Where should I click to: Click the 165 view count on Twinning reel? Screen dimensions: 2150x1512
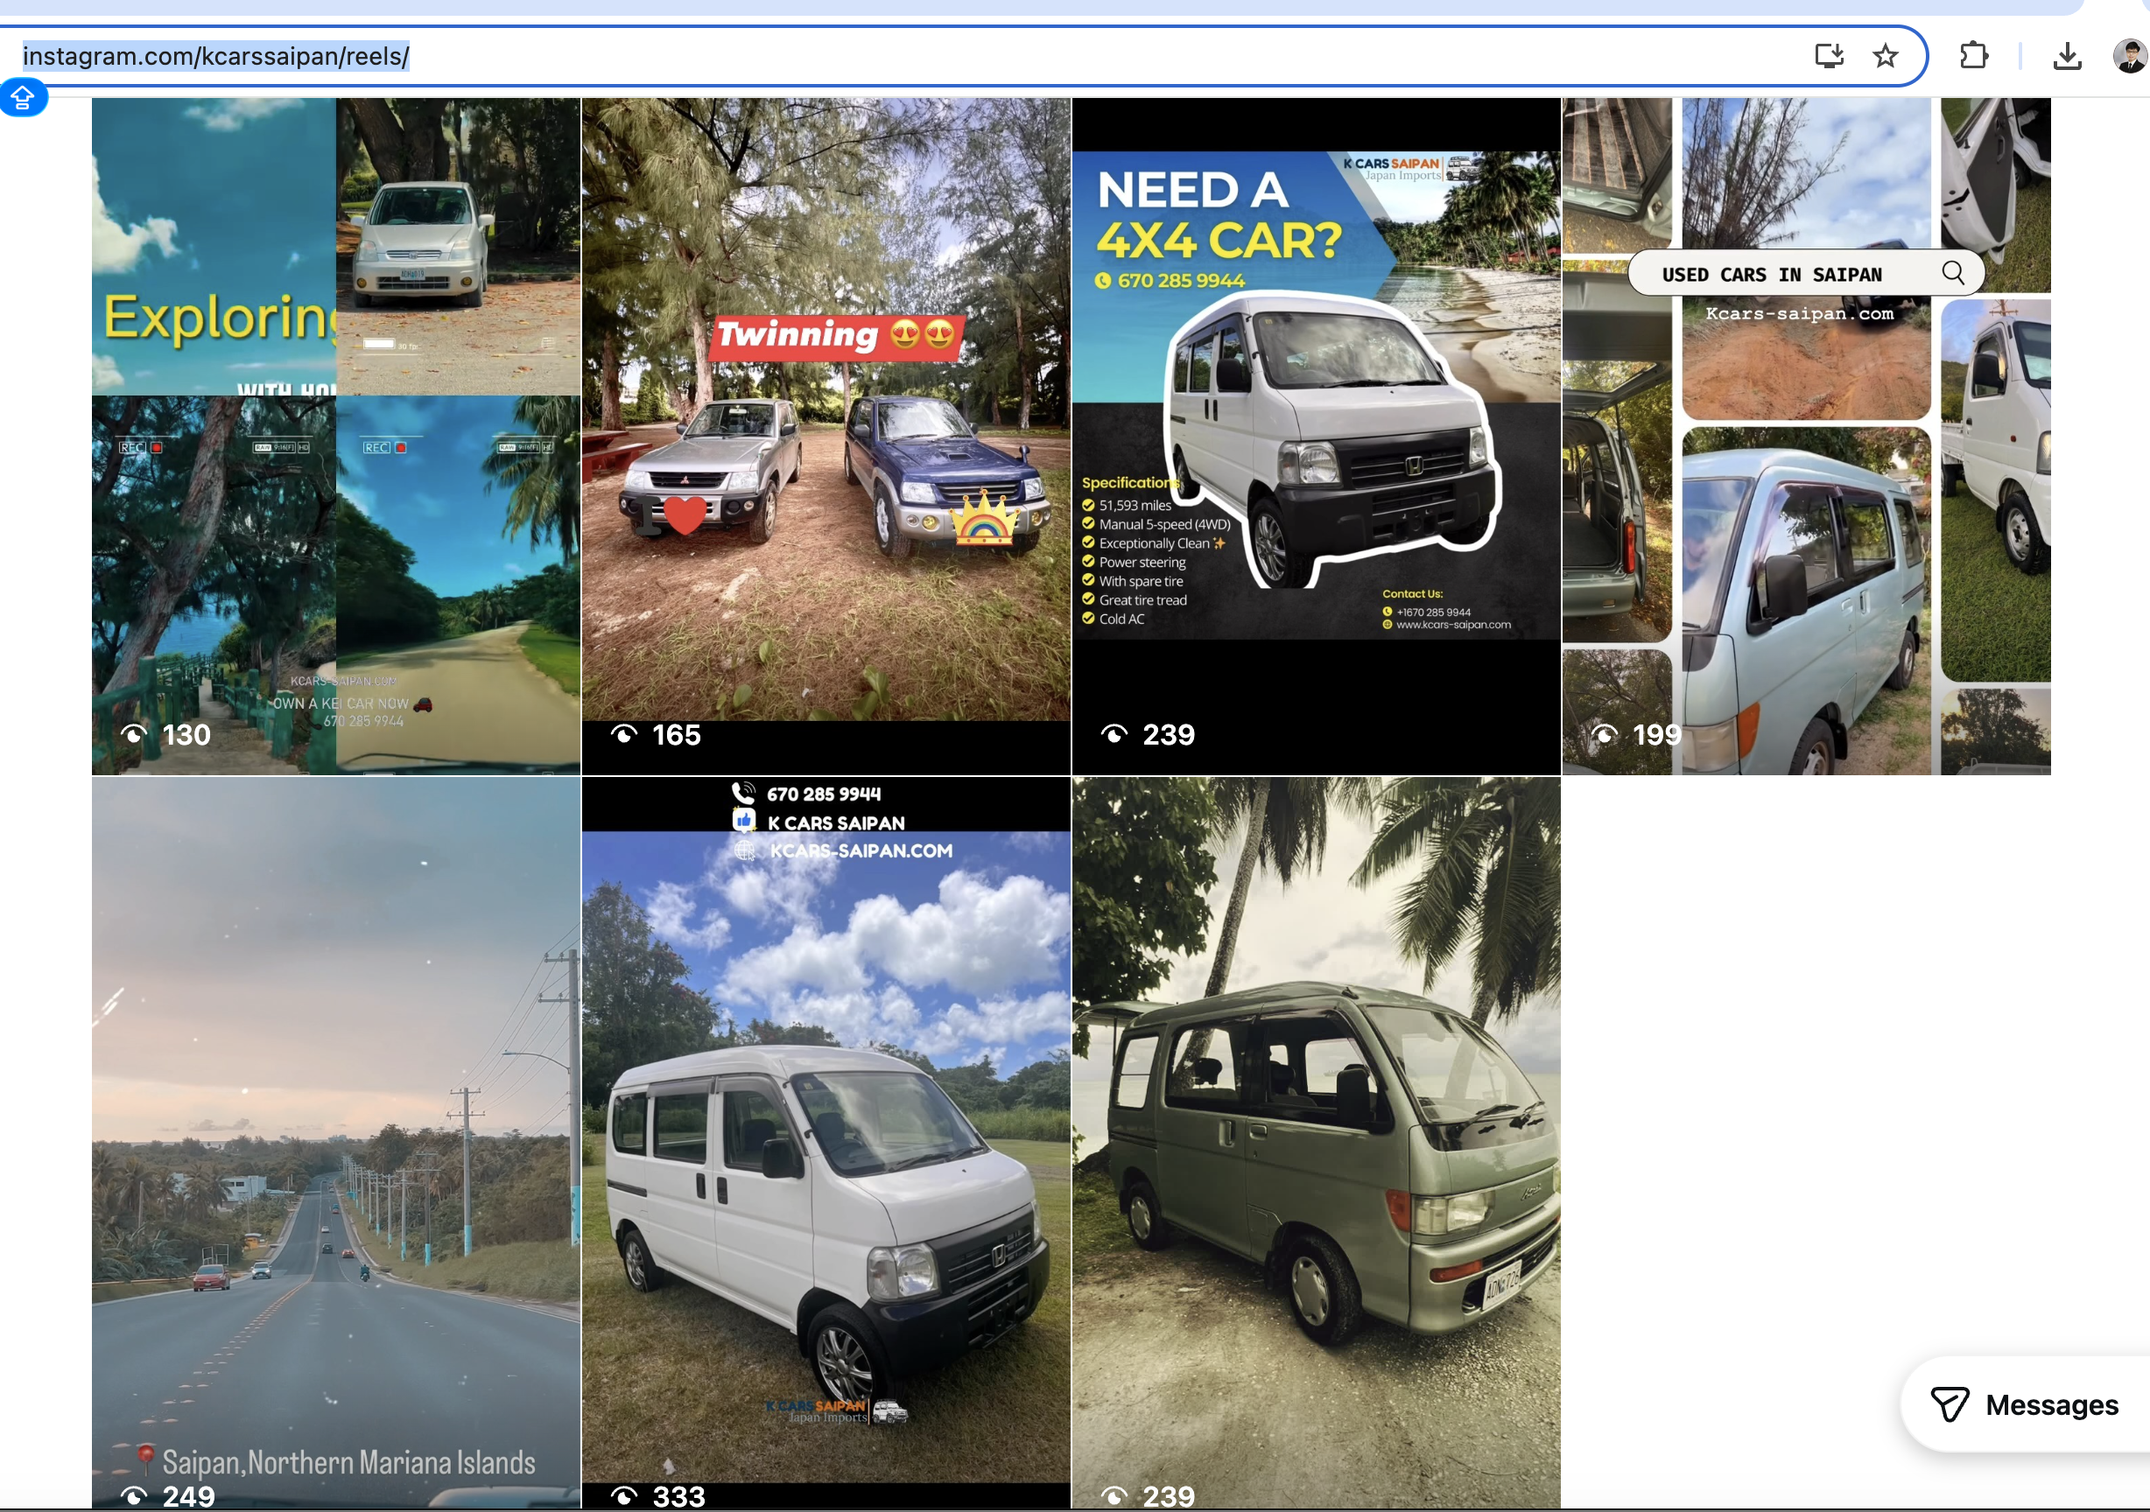[676, 735]
